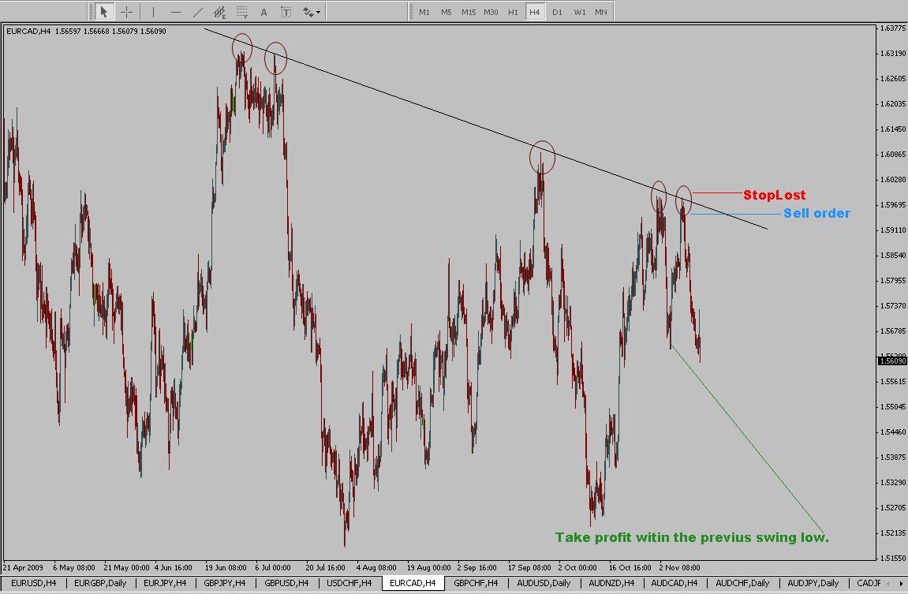Select the cursor arrow tool
Screen dimensions: 908x594
(x=104, y=12)
